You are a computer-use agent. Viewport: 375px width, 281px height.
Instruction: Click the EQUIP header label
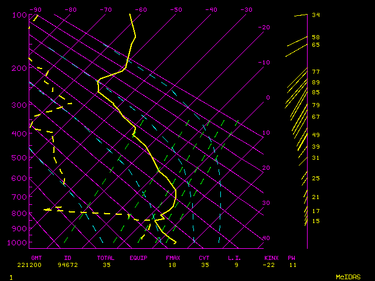138,258
